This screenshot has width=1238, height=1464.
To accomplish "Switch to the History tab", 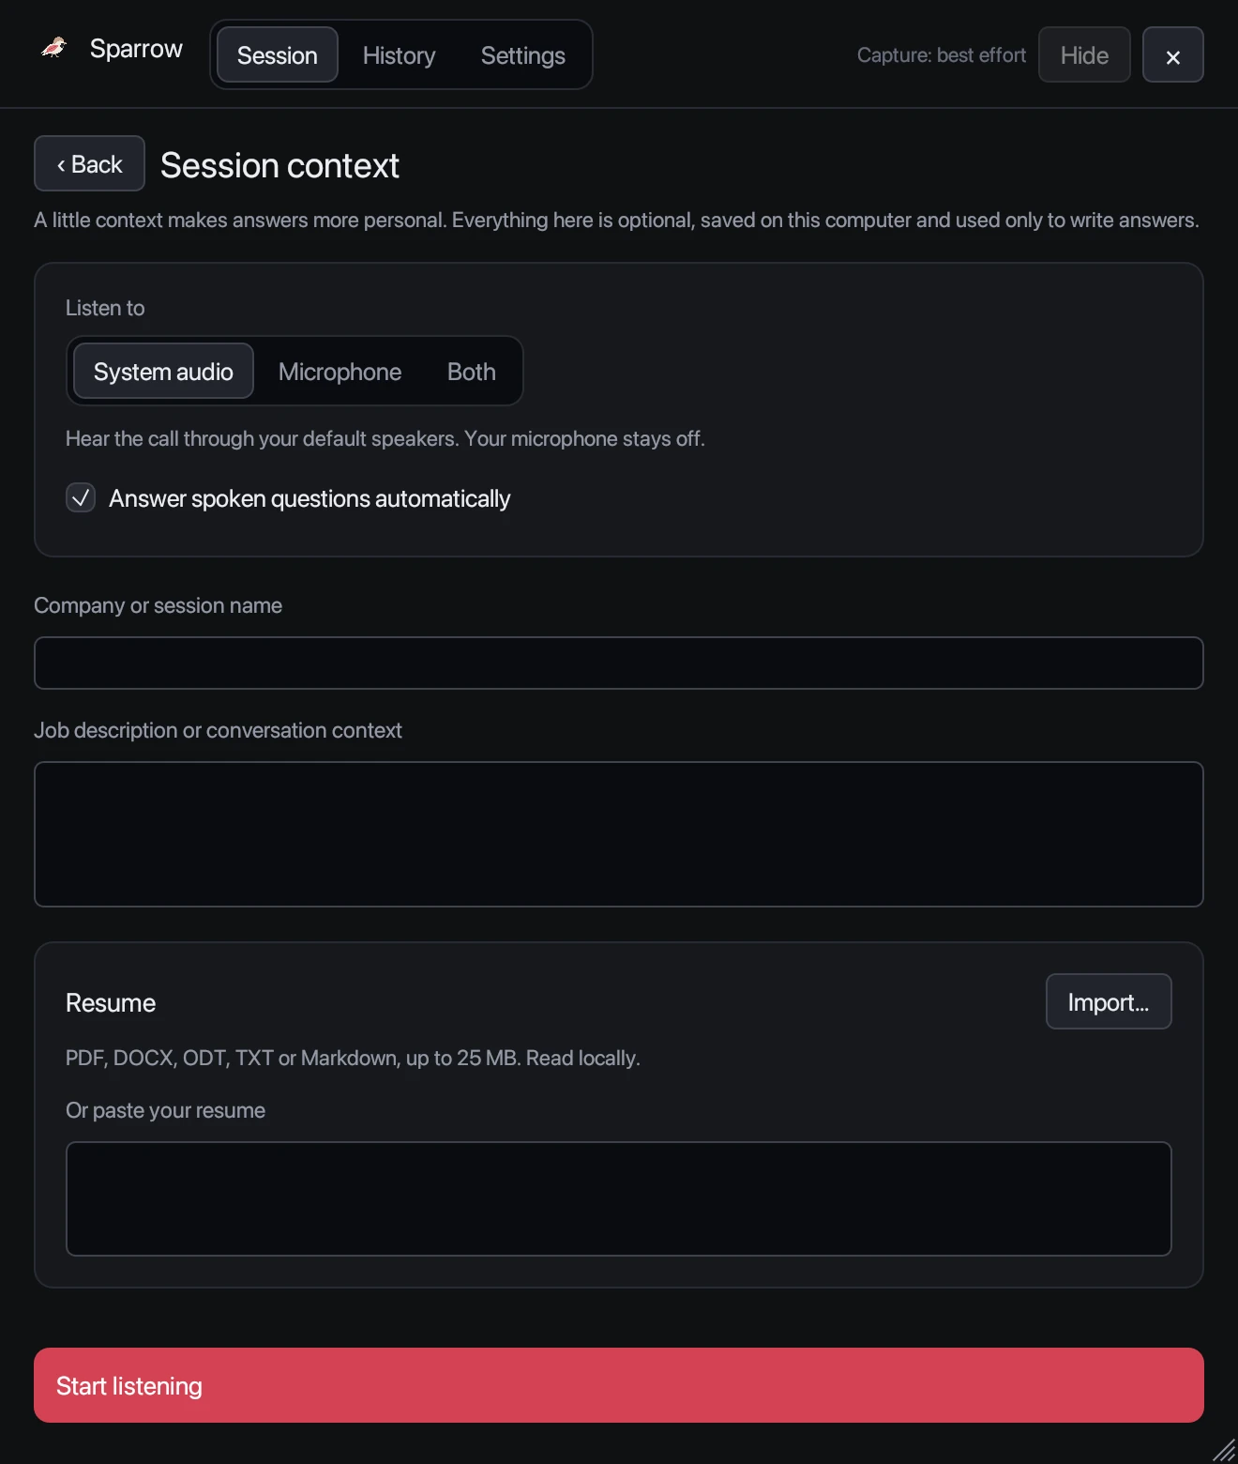I will tap(399, 55).
